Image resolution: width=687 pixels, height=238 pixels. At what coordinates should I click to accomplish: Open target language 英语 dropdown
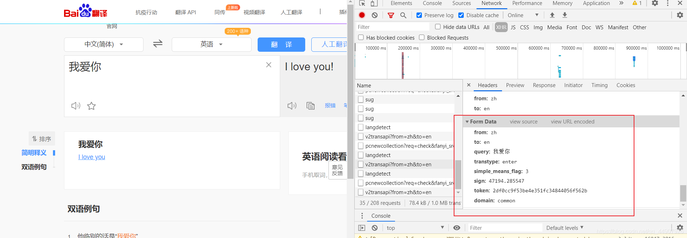(211, 44)
